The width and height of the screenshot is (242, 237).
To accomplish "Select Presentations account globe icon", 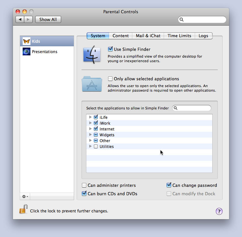I will pos(27,52).
